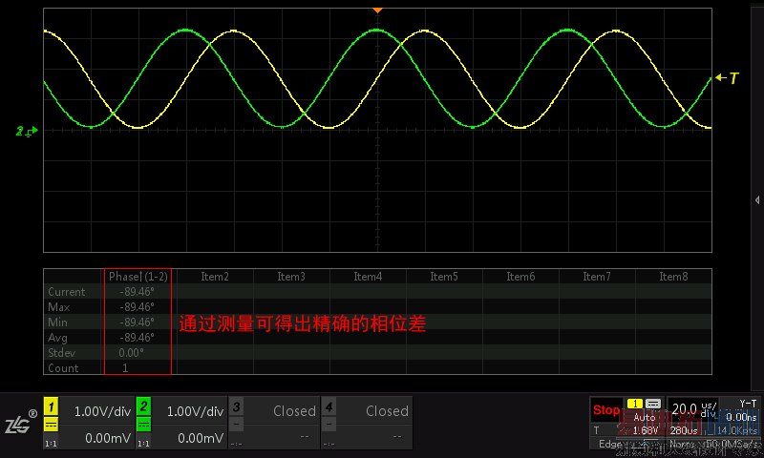Enable closed channel 4 via its badge
This screenshot has height=458, width=764.
pyautogui.click(x=329, y=406)
